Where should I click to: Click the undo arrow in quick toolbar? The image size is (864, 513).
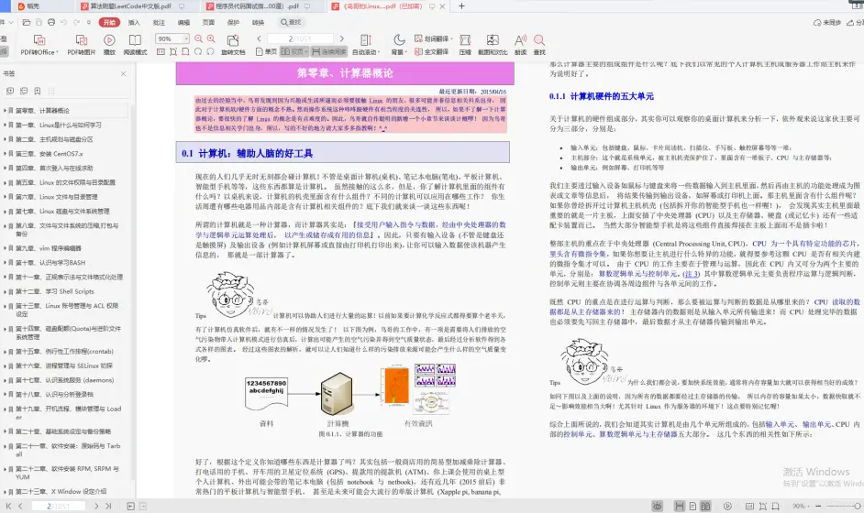point(64,23)
